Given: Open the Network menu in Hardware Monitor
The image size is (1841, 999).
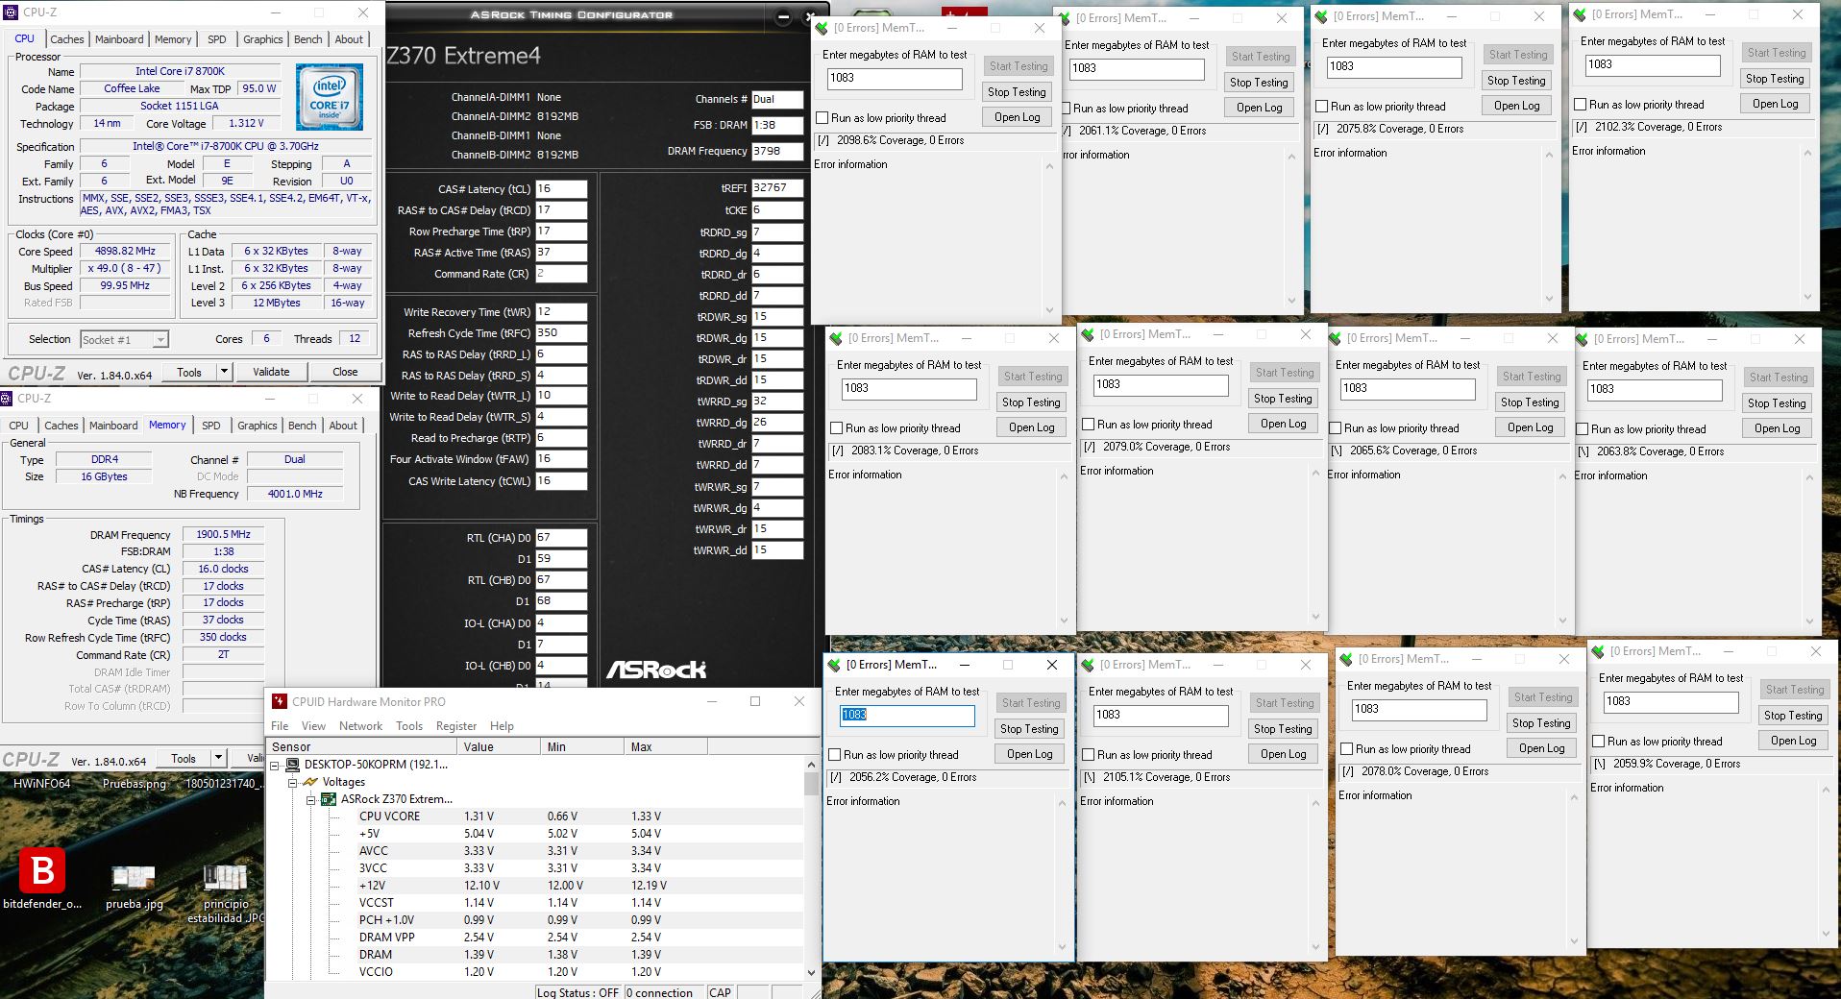Looking at the screenshot, I should click(x=360, y=726).
